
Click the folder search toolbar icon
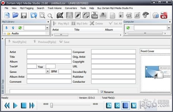pyautogui.click(x=33, y=15)
